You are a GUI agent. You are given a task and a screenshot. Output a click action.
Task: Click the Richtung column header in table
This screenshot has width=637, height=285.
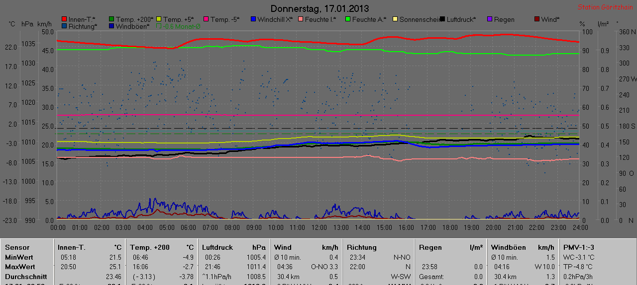[362, 247]
